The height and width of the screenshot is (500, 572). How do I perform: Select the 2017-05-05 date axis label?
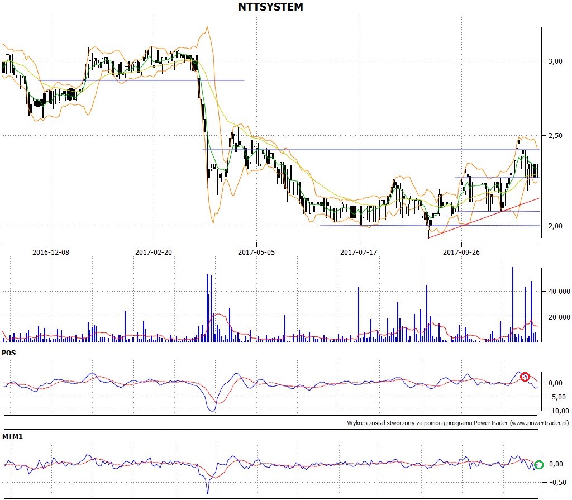click(x=256, y=252)
